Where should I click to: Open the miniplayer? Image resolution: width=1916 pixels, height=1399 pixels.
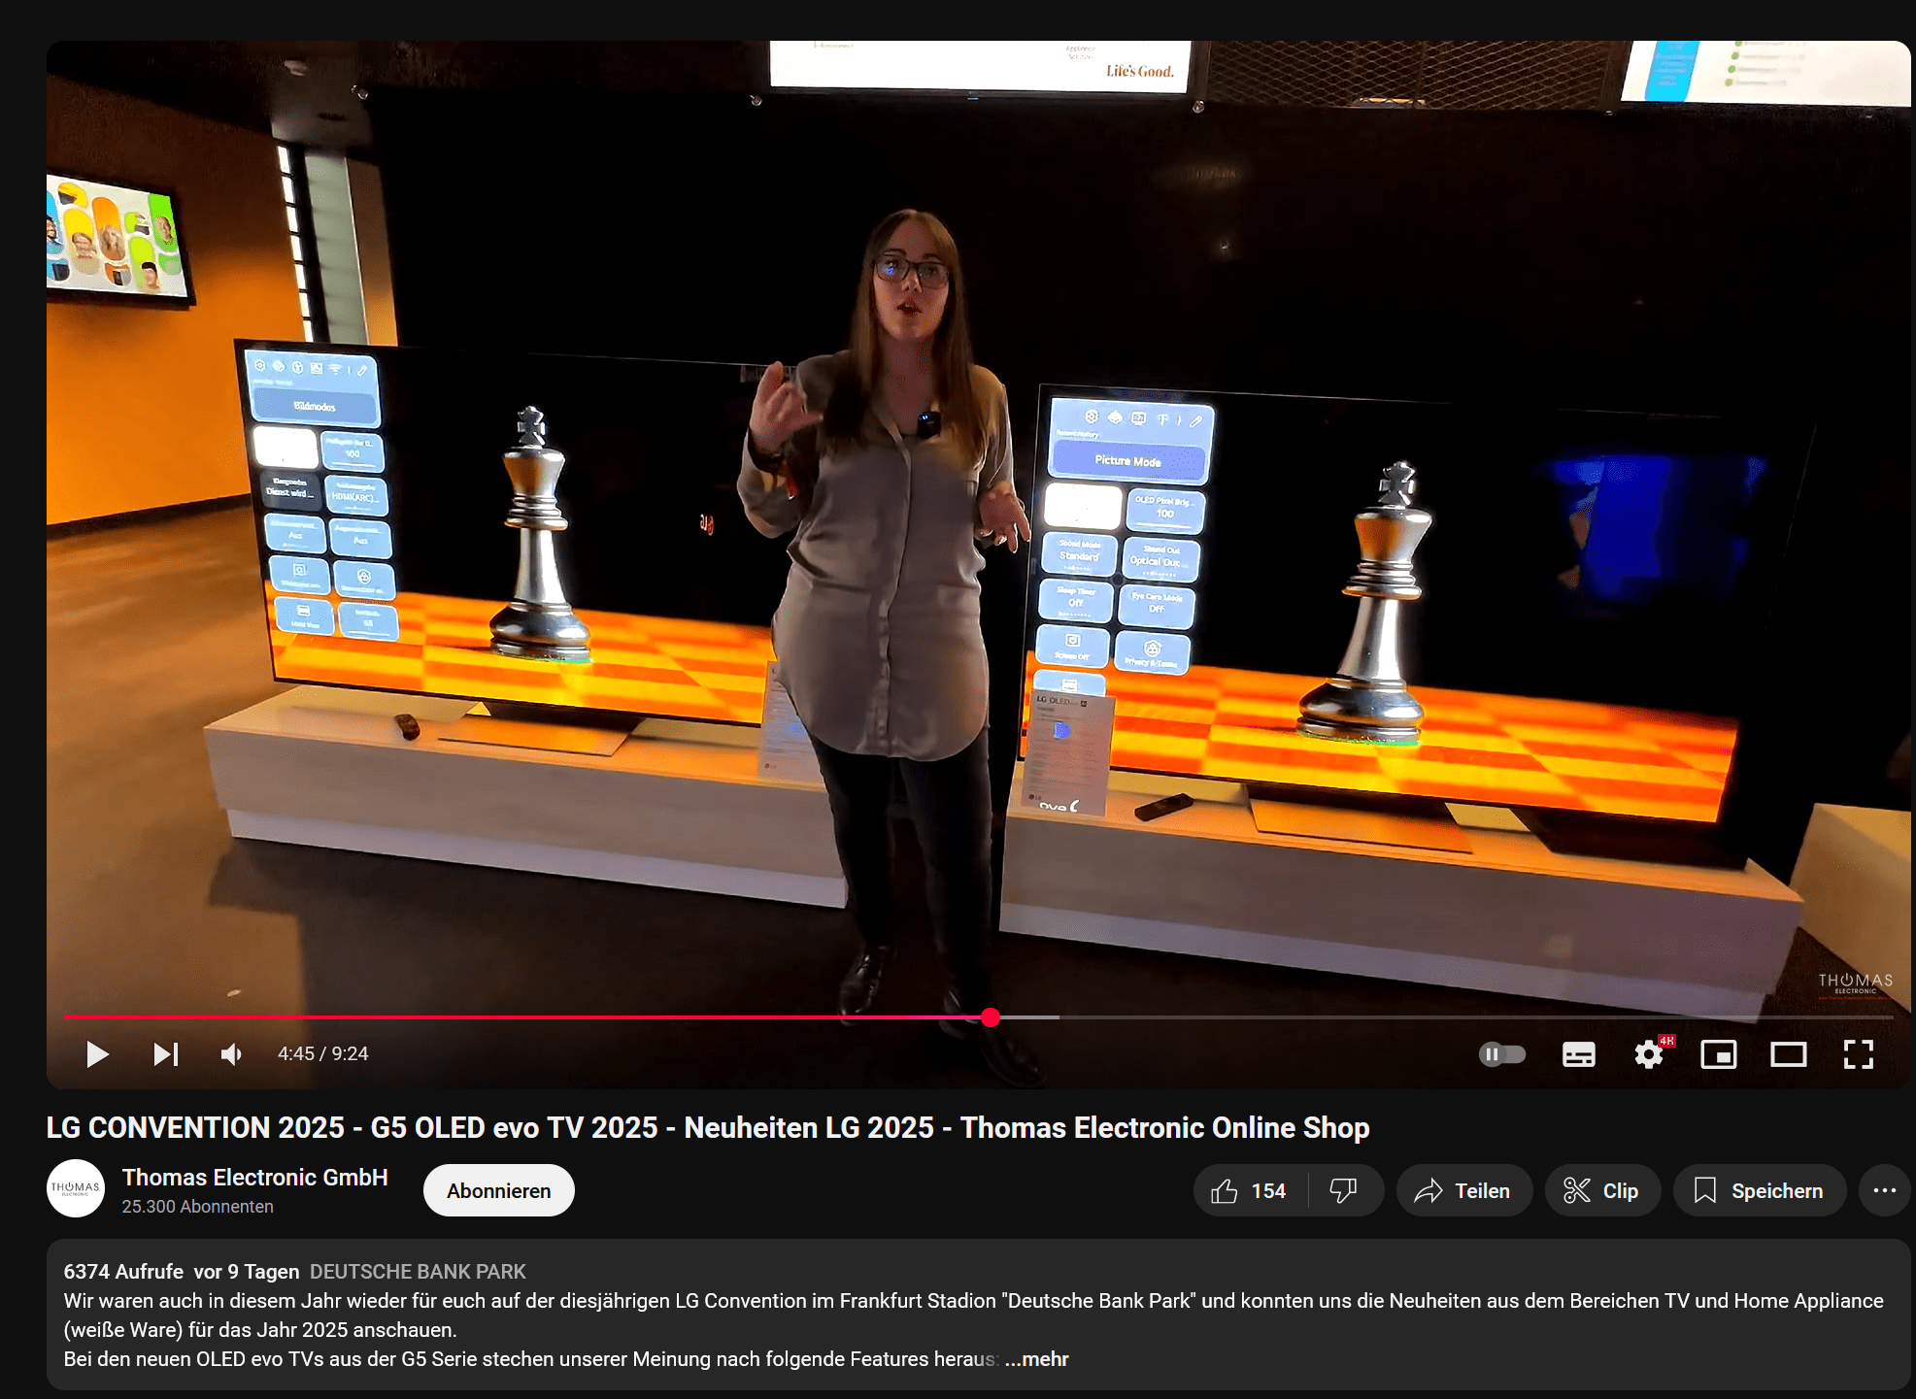[1718, 1053]
